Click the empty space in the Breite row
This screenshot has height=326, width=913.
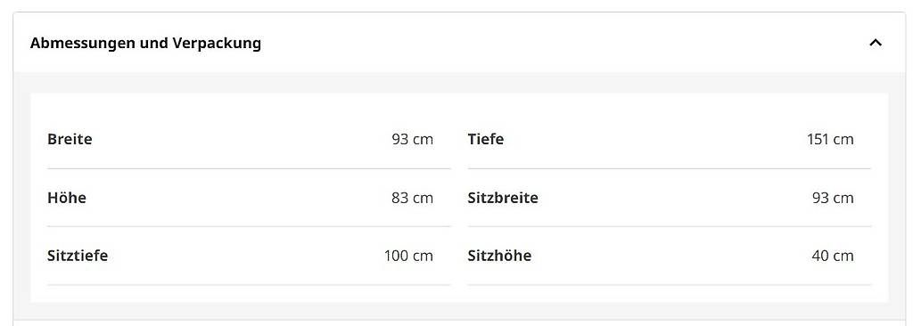242,140
